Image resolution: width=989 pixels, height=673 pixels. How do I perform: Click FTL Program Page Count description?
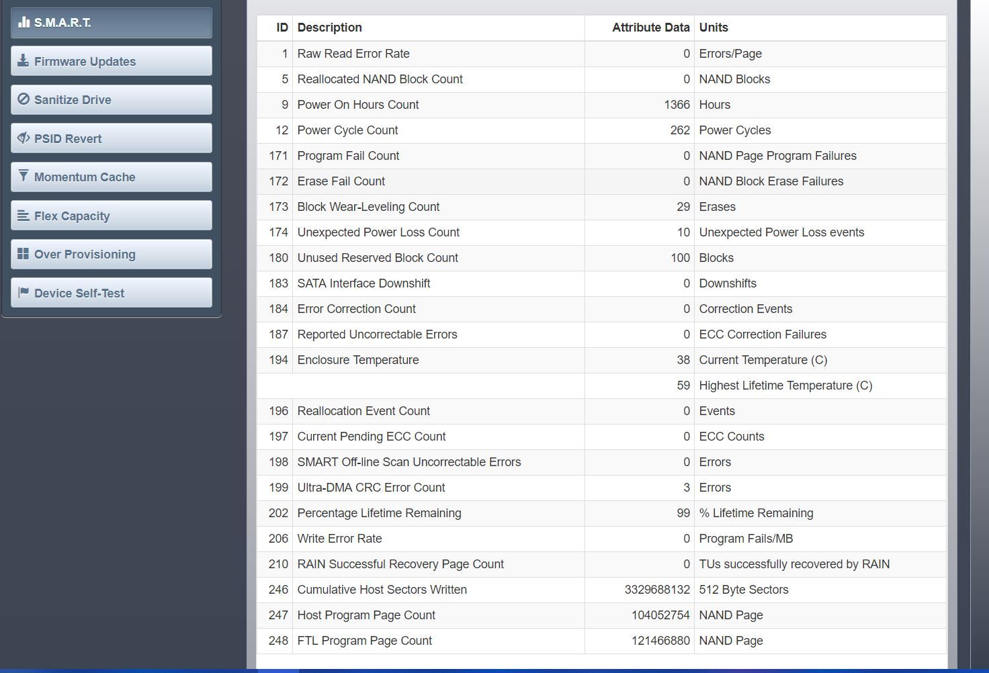(364, 641)
